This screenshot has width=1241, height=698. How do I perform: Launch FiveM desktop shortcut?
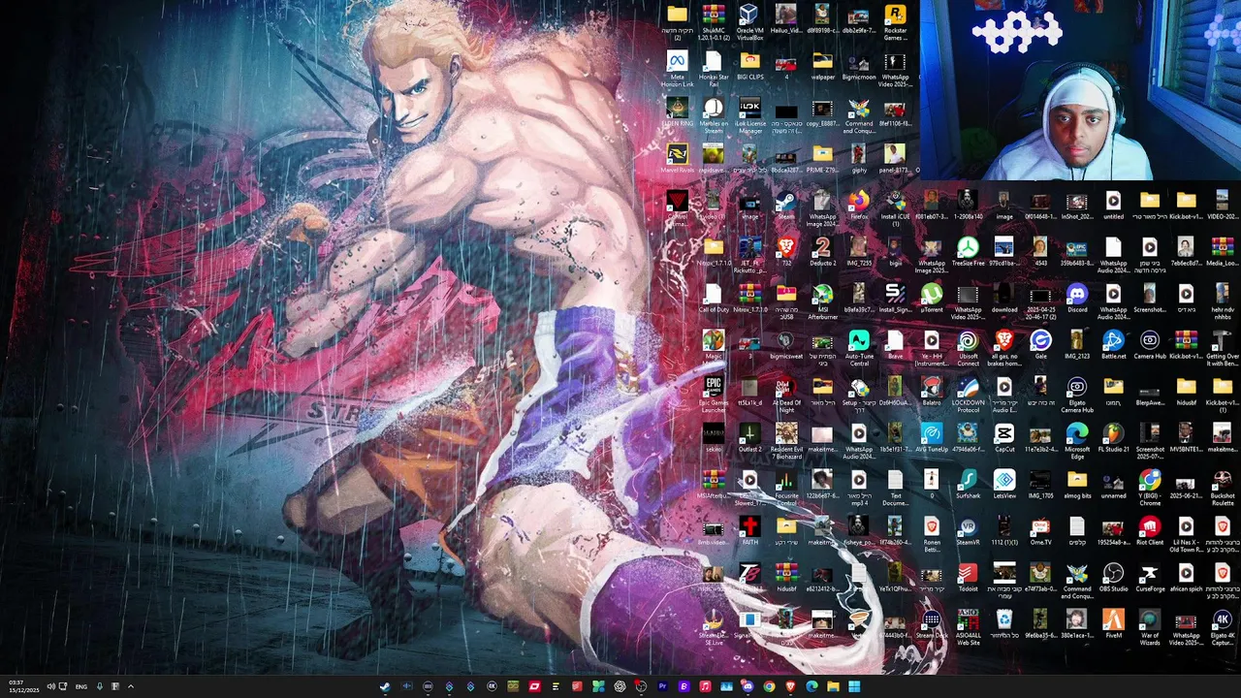click(1113, 624)
